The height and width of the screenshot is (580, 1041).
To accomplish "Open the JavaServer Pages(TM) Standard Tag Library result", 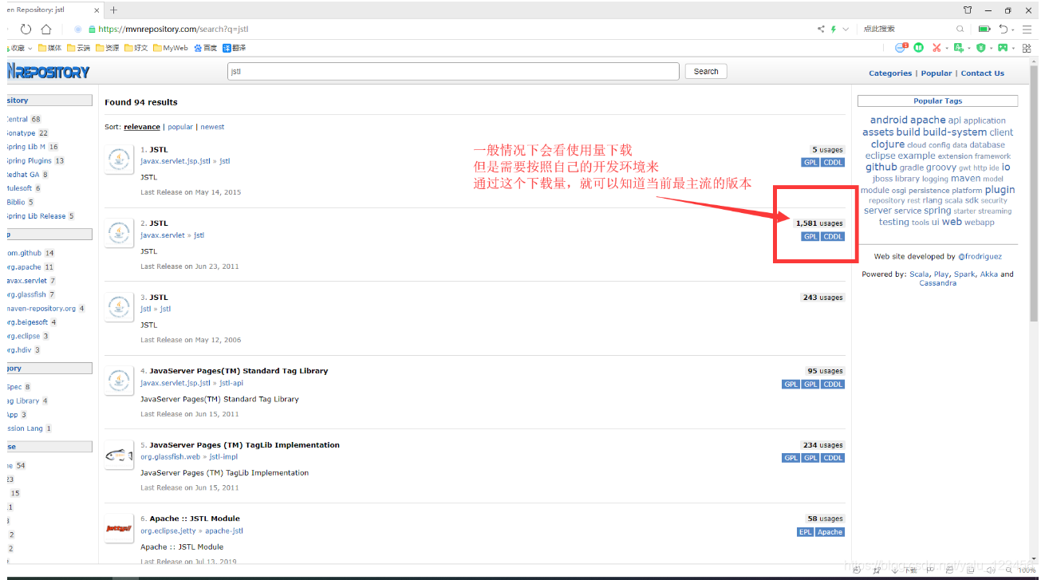I will click(x=239, y=371).
